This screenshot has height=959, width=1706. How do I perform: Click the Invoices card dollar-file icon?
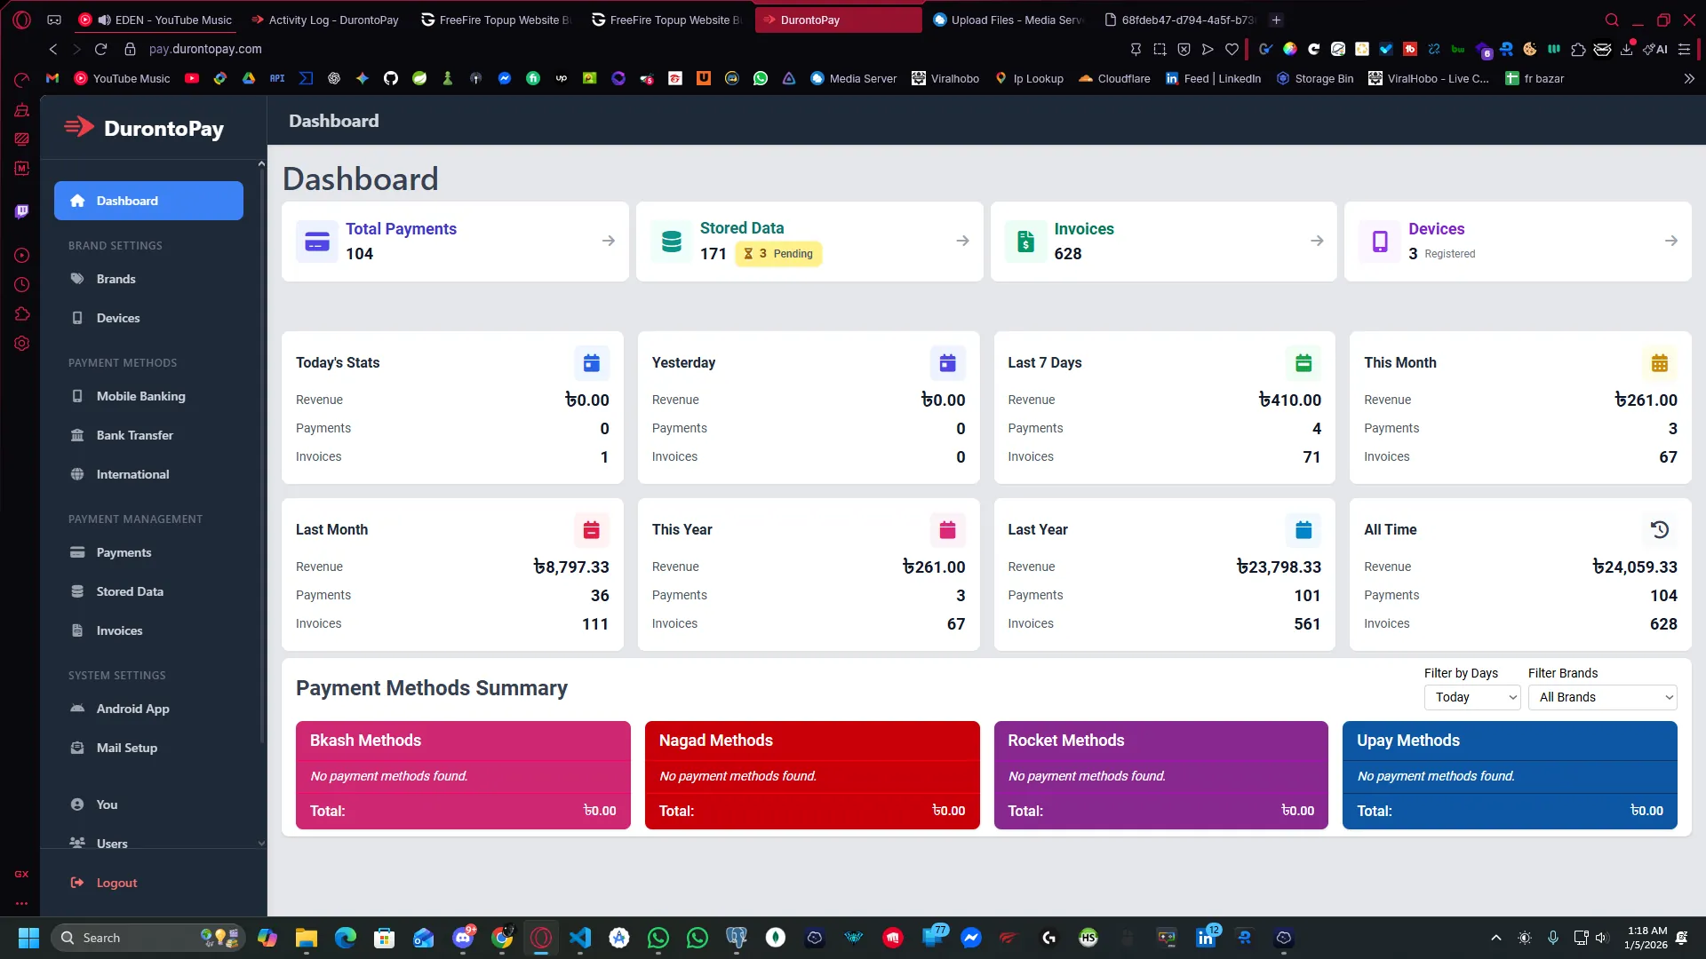[1025, 242]
